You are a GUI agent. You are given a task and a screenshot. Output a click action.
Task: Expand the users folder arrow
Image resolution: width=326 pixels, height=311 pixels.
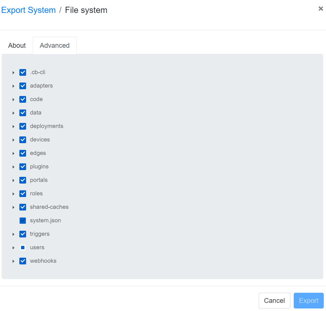pos(13,248)
